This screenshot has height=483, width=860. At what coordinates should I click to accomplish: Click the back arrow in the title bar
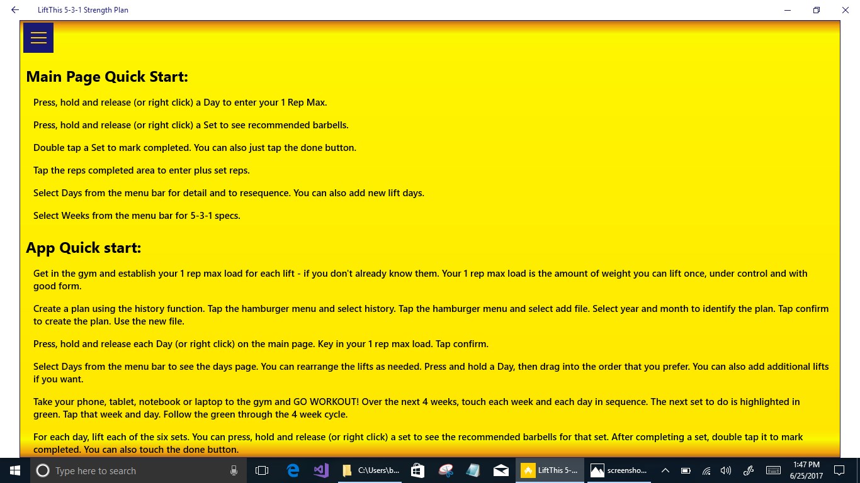[14, 9]
